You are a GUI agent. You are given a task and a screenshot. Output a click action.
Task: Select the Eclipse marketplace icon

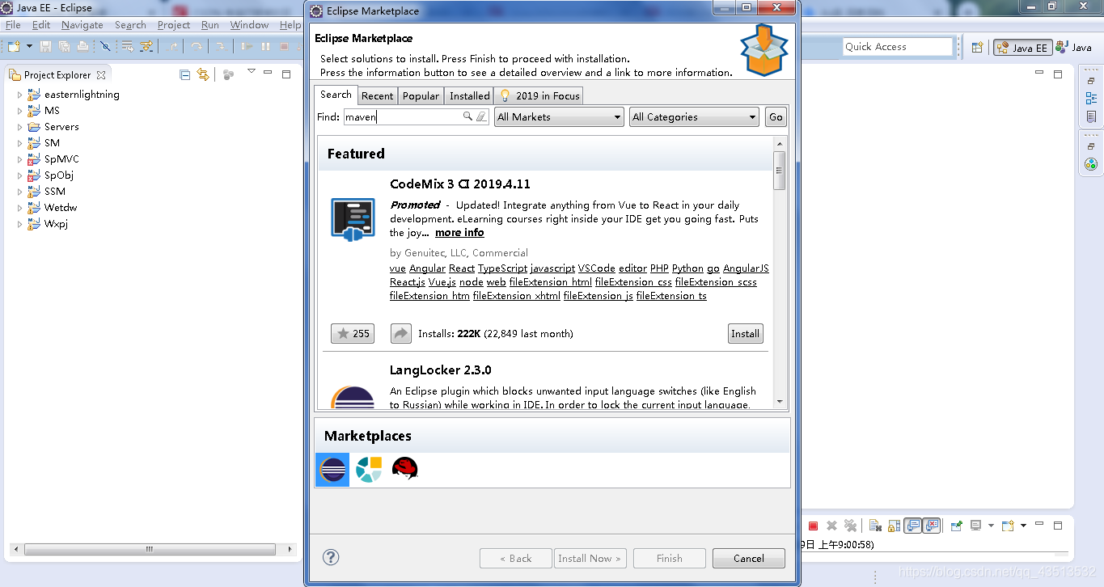[x=332, y=470]
